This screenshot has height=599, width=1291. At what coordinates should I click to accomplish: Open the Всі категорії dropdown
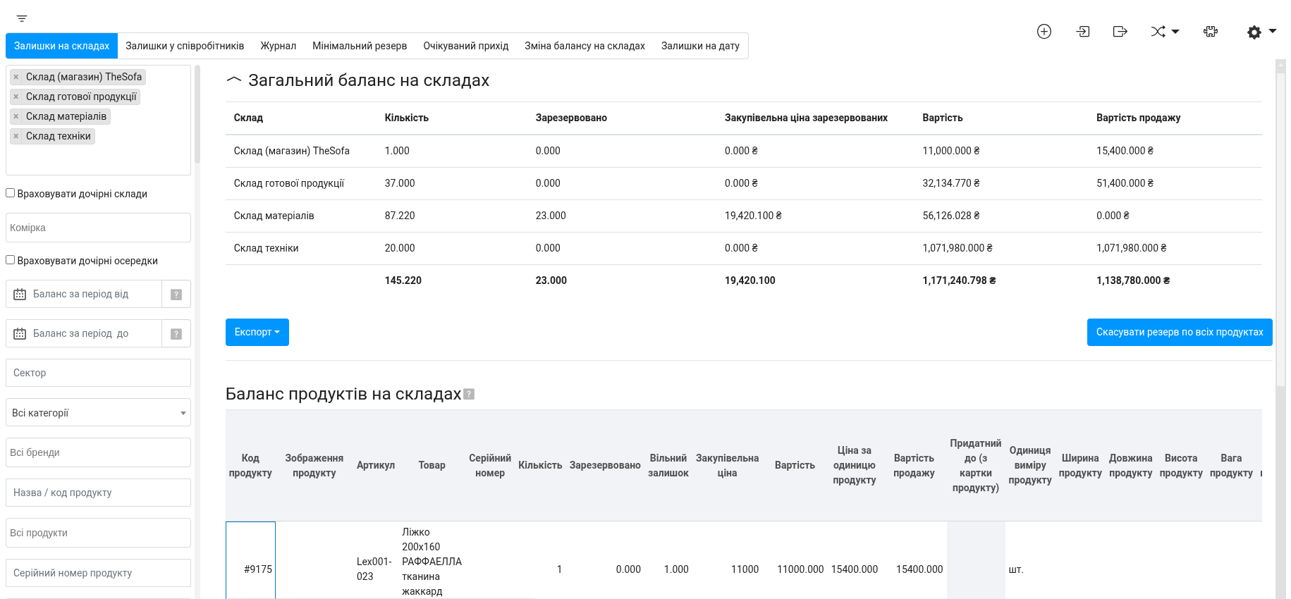tap(98, 413)
